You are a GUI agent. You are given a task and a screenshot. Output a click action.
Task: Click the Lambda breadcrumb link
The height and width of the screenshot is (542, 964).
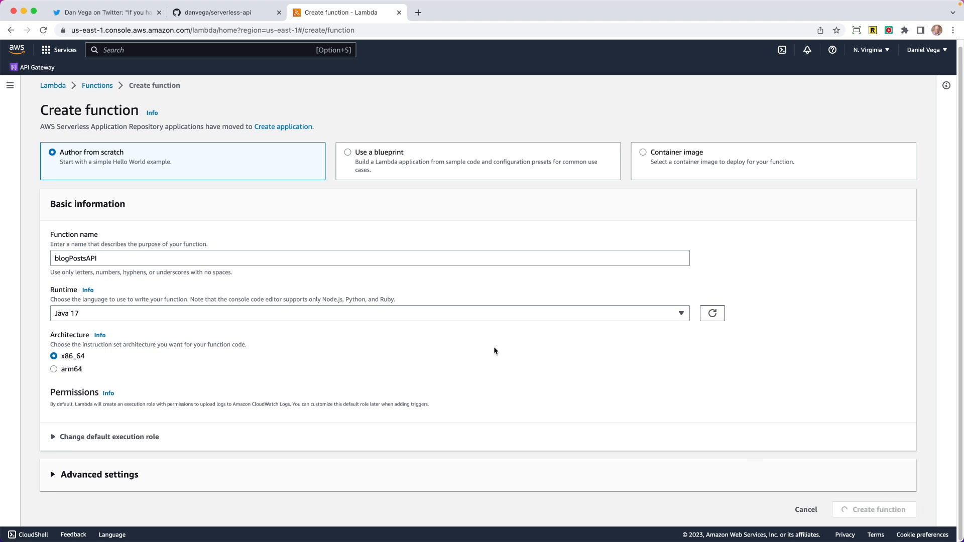coord(52,85)
